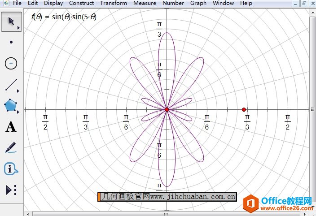Open the Display menu
The height and width of the screenshot is (216, 316).
click(x=53, y=3)
